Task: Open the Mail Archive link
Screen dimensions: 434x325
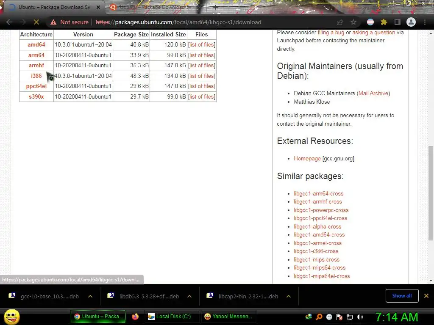Action: [373, 93]
